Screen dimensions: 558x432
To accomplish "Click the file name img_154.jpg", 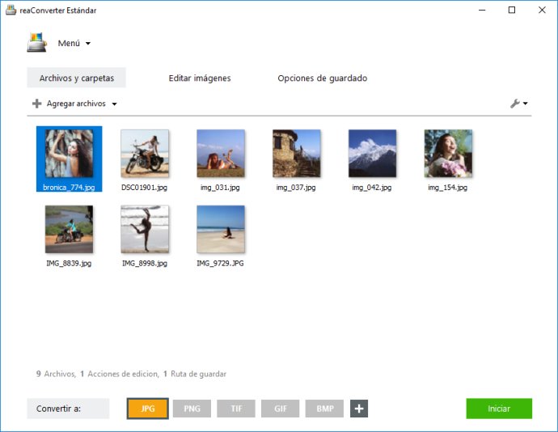I will pyautogui.click(x=448, y=188).
